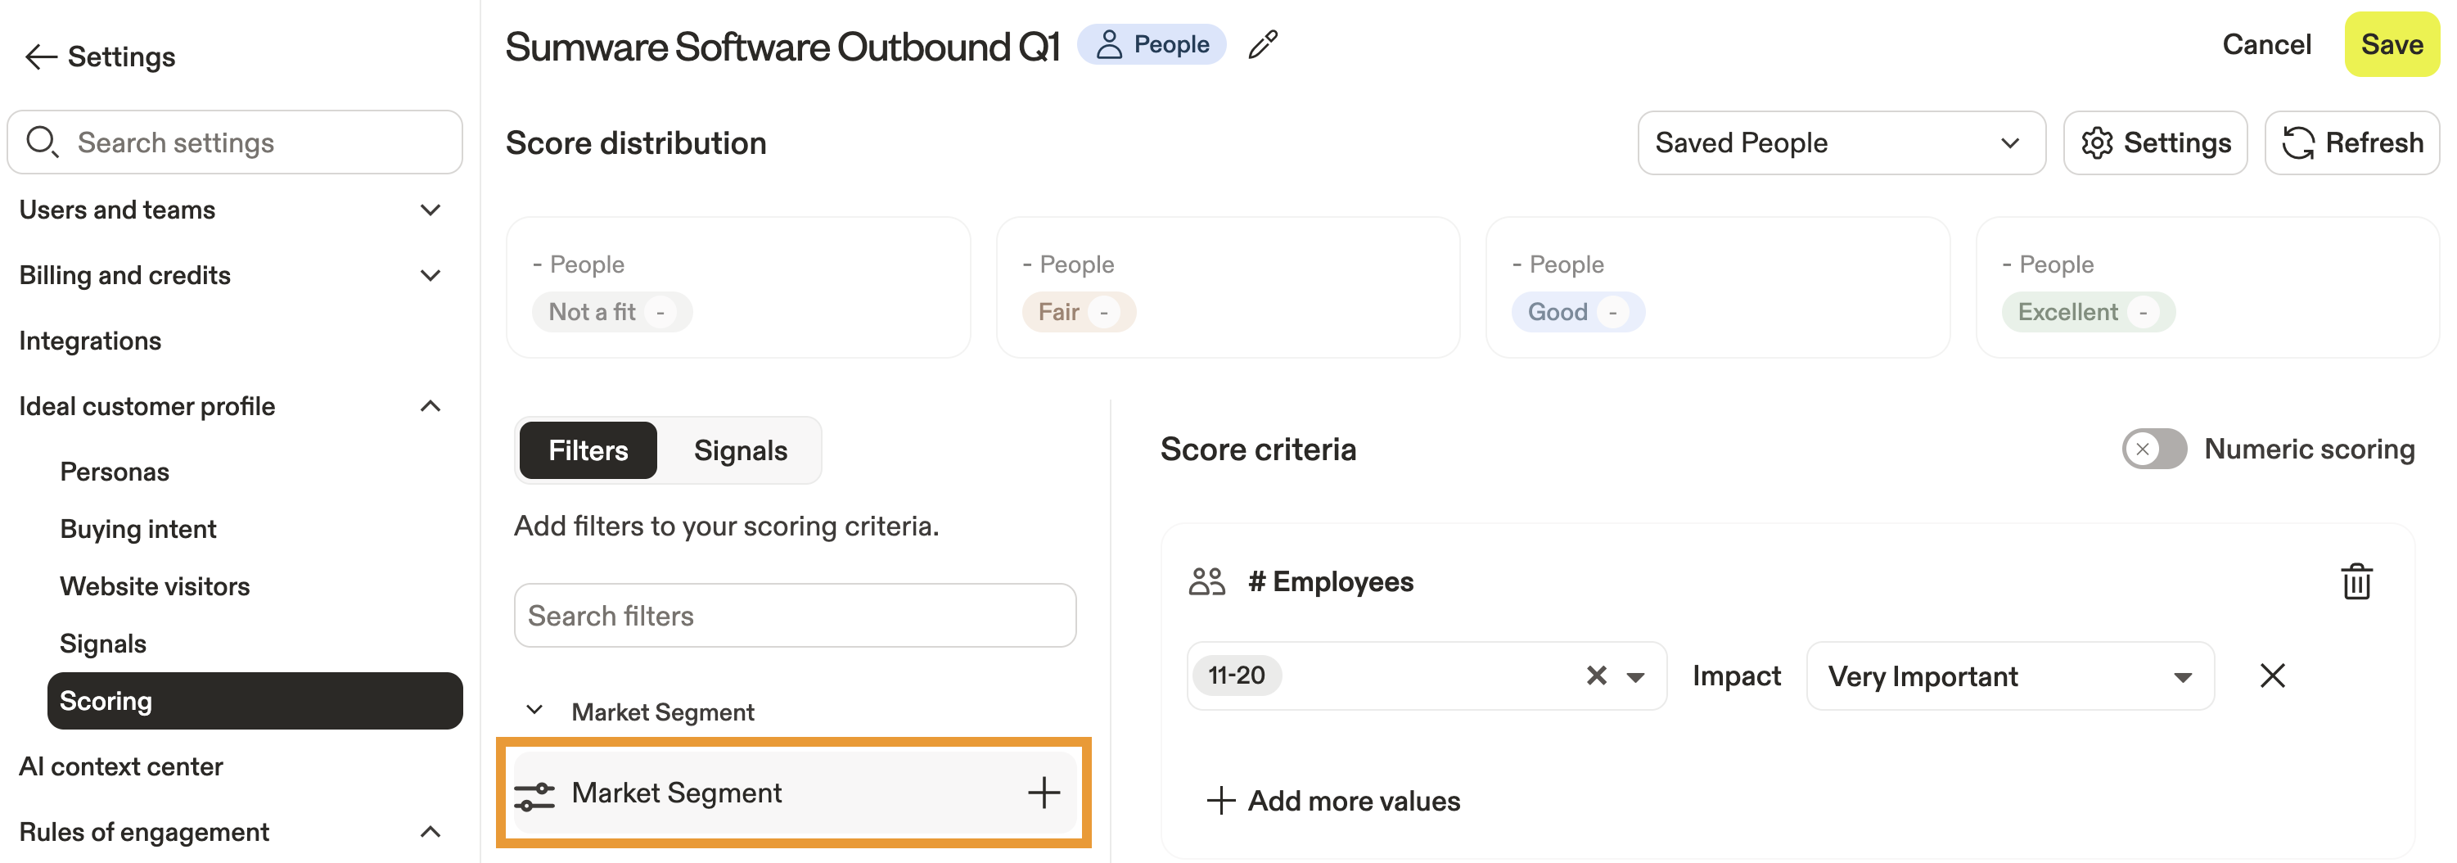
Task: Click the pencil icon to rename the score
Action: pyautogui.click(x=1263, y=45)
